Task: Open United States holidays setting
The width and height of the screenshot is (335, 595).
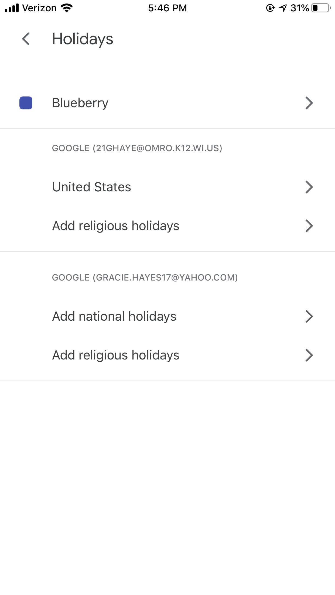Action: [91, 187]
